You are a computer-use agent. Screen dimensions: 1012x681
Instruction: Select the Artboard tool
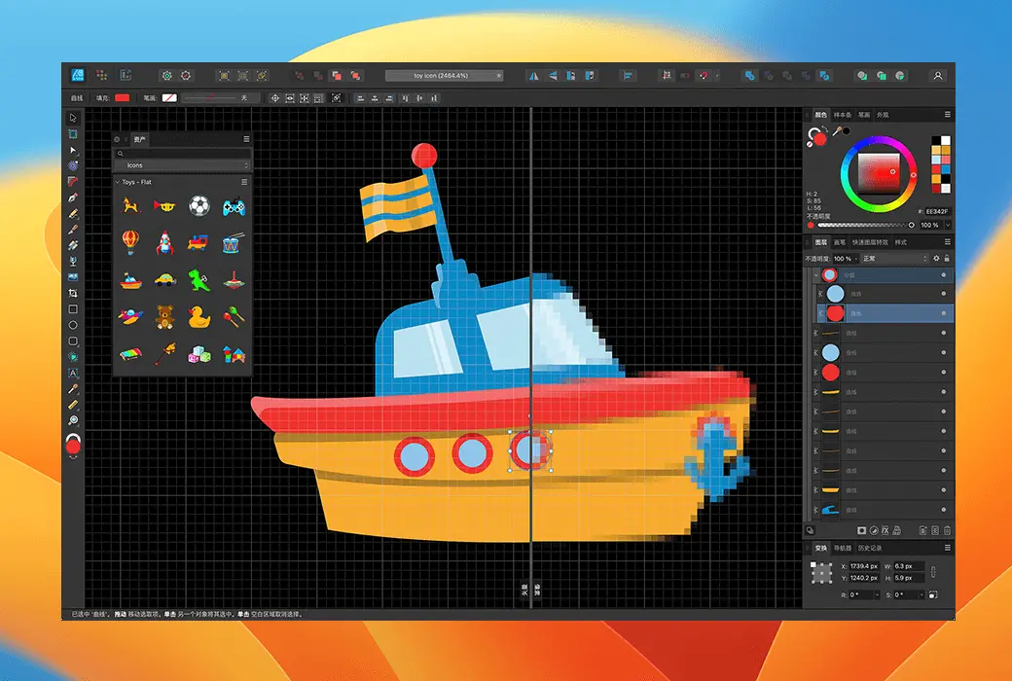73,134
